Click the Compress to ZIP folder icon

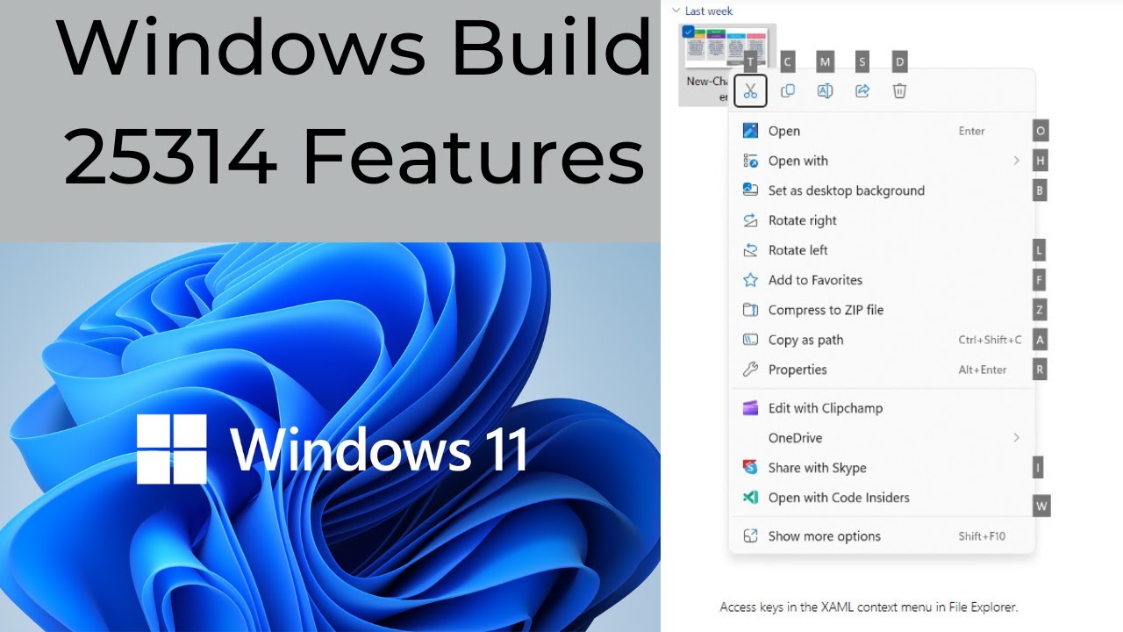pos(750,310)
